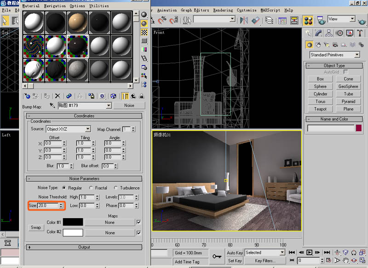This screenshot has height=268, width=368.
Task: Toggle Auto Key mode
Action: [x=235, y=252]
